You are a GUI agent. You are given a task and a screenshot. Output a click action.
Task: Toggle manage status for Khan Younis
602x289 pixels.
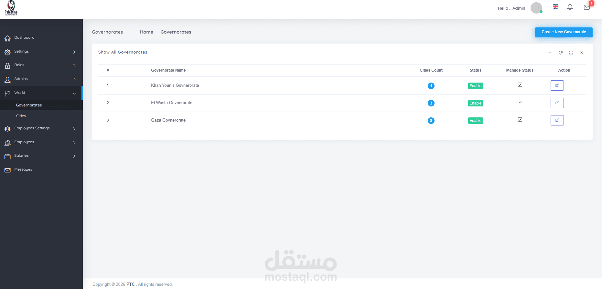520,85
